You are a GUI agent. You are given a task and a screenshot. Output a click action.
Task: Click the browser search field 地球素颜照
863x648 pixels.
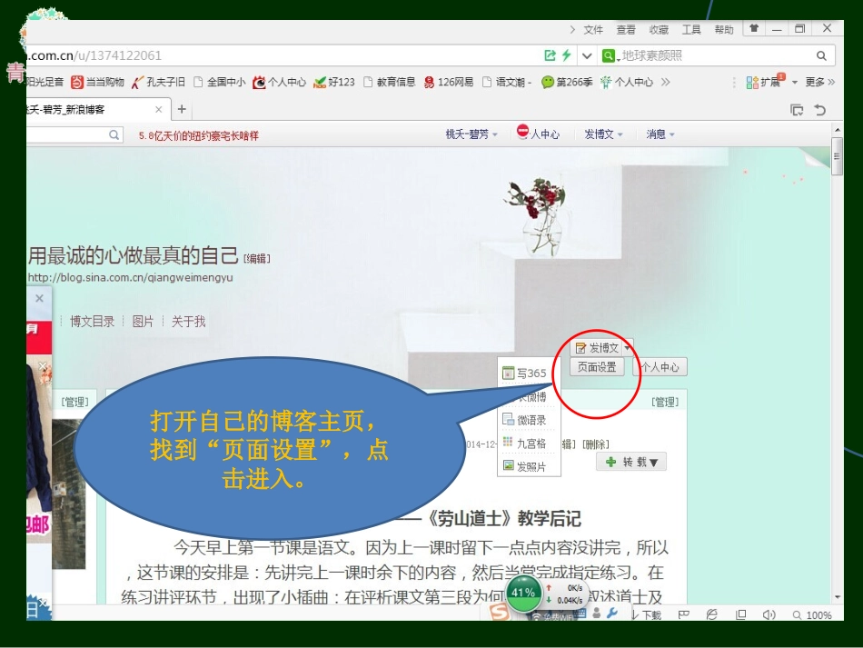pyautogui.click(x=714, y=55)
